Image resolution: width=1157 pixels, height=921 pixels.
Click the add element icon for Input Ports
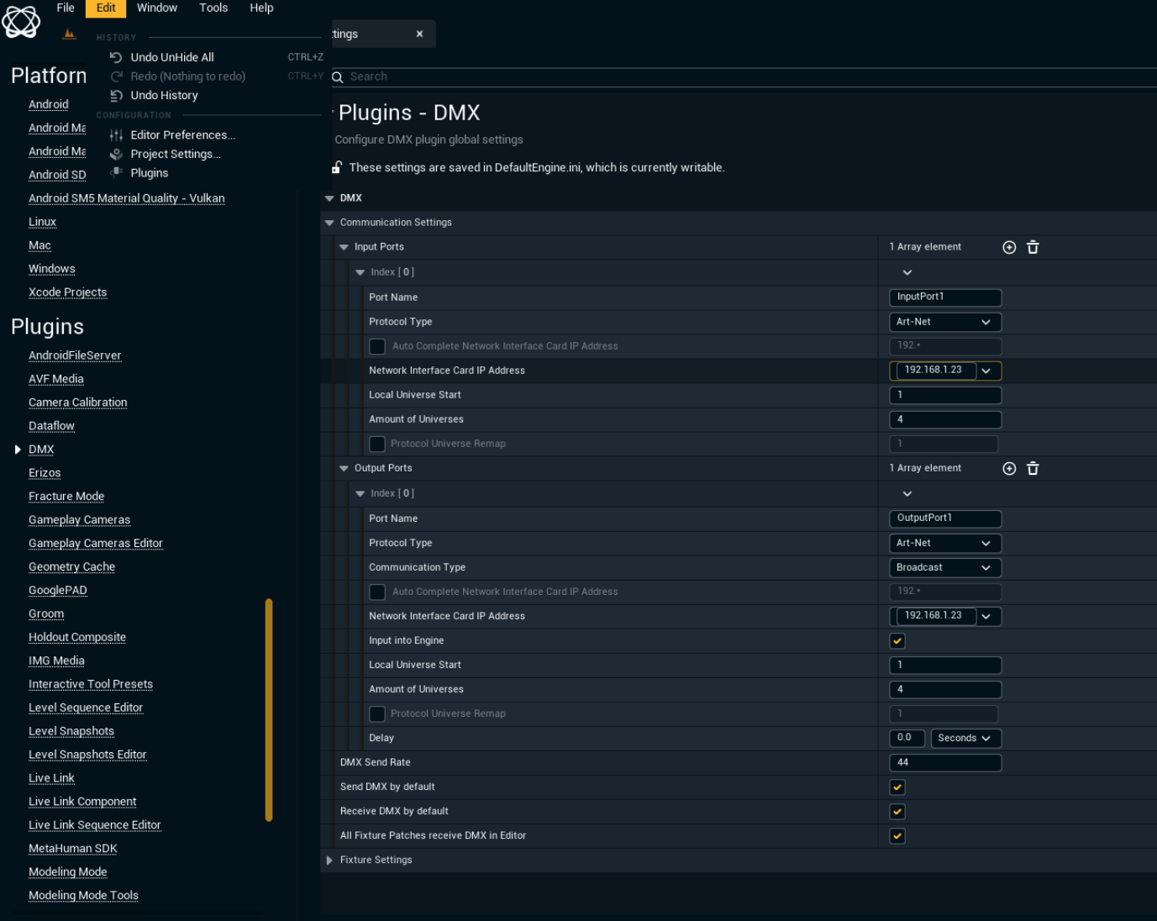[x=1009, y=247]
